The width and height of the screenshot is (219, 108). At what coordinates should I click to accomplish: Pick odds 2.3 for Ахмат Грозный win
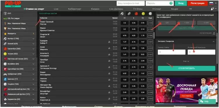(125, 23)
